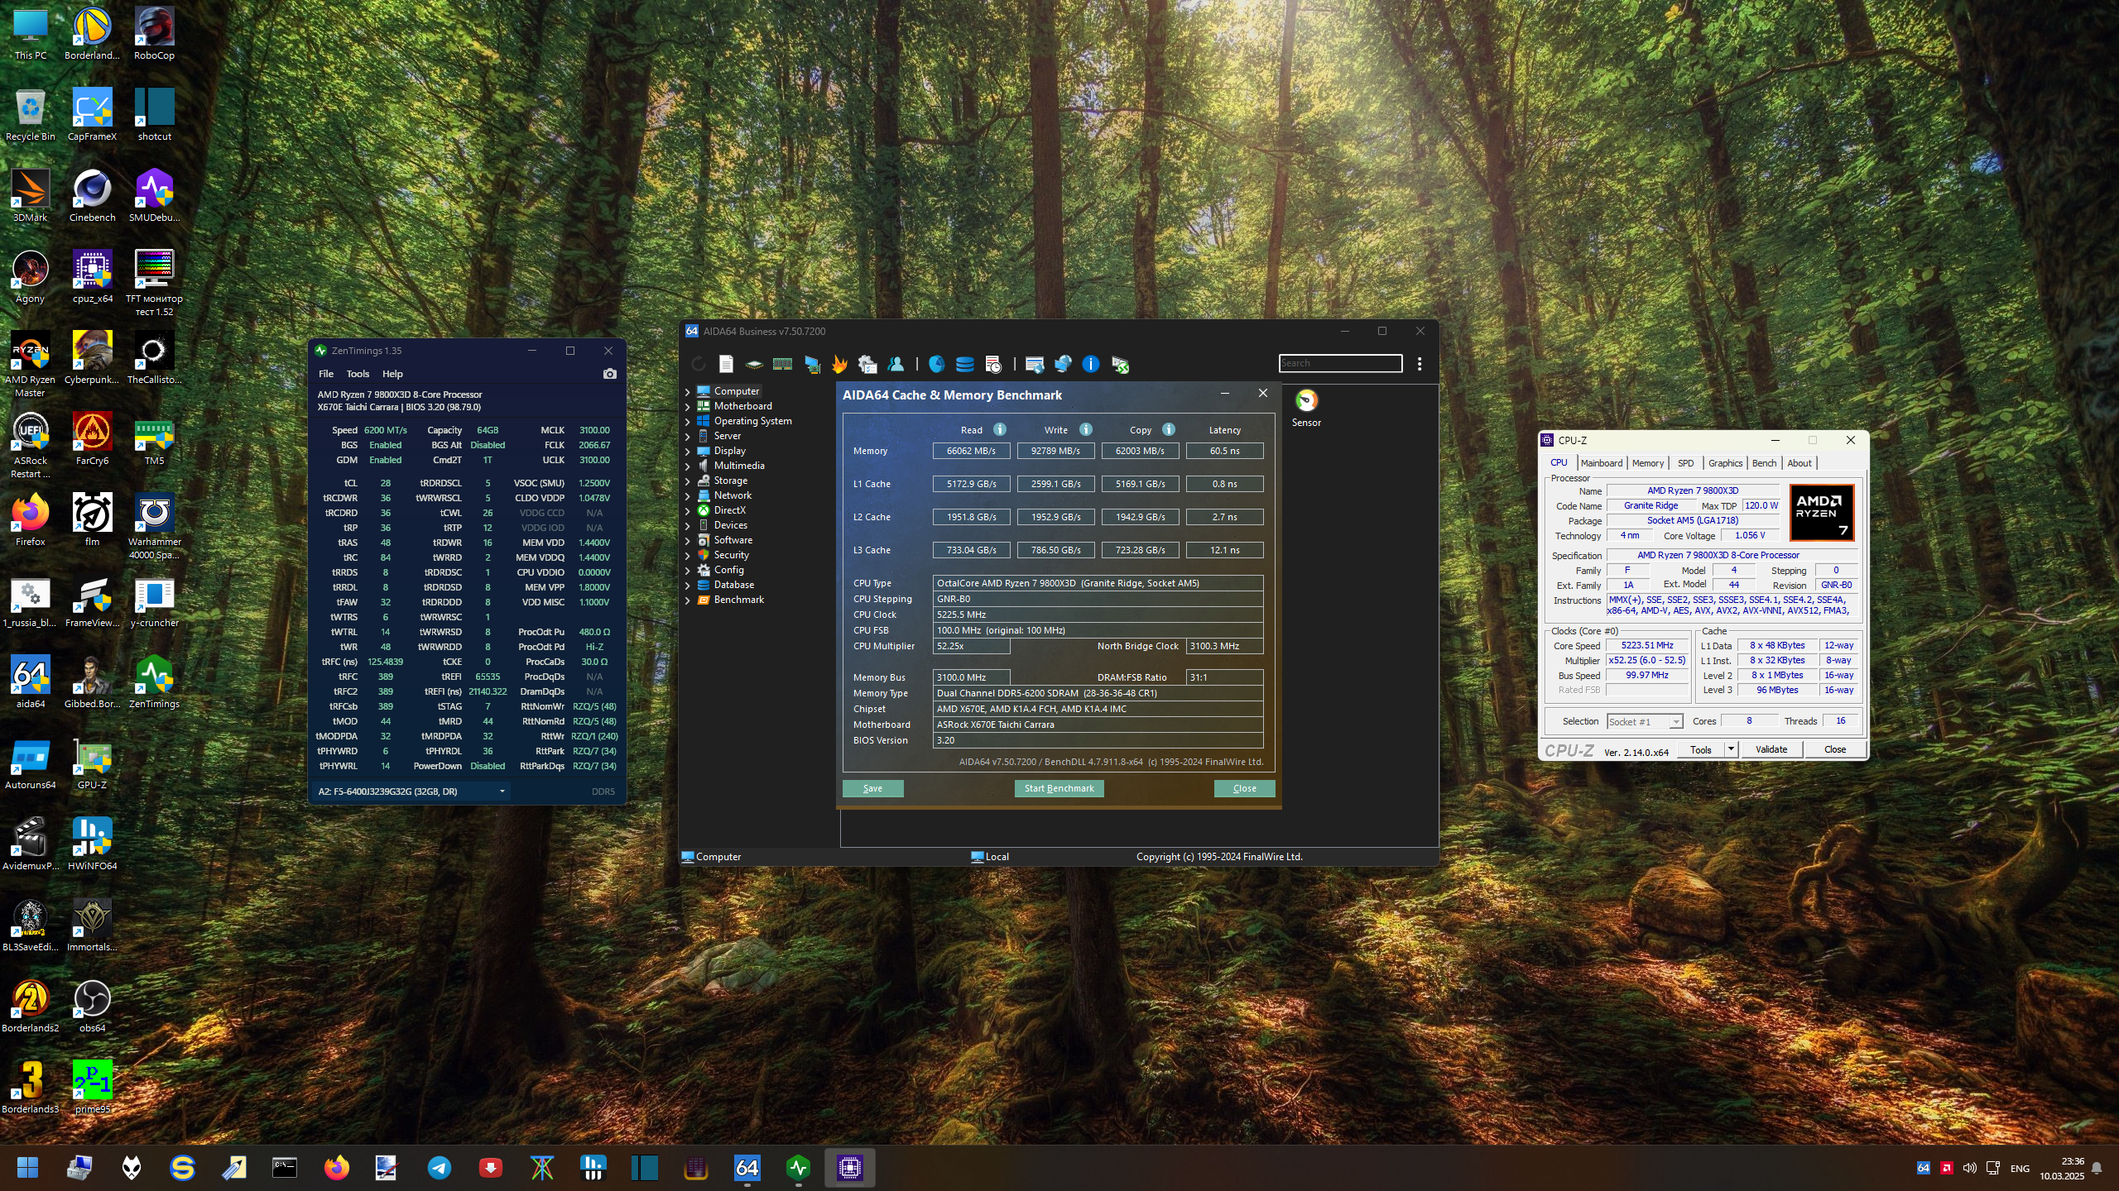
Task: Click the Report icon in AIDA64 toolbar
Action: (x=726, y=364)
